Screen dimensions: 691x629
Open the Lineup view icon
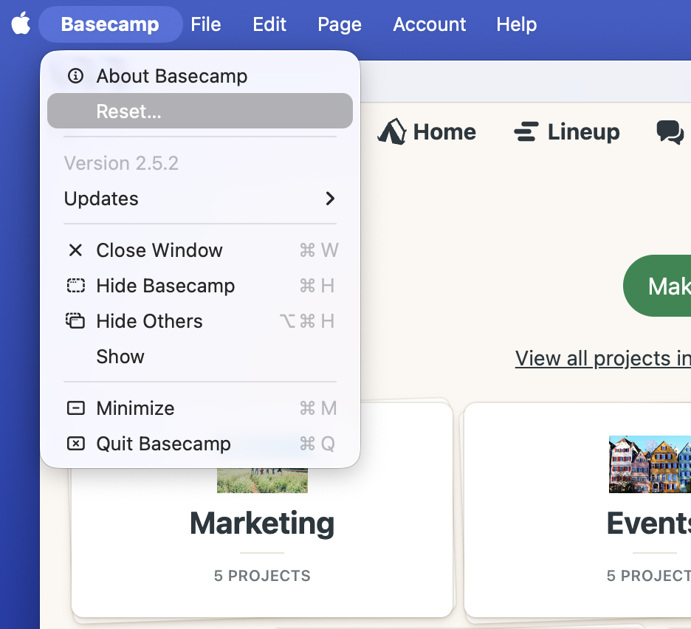click(x=526, y=131)
